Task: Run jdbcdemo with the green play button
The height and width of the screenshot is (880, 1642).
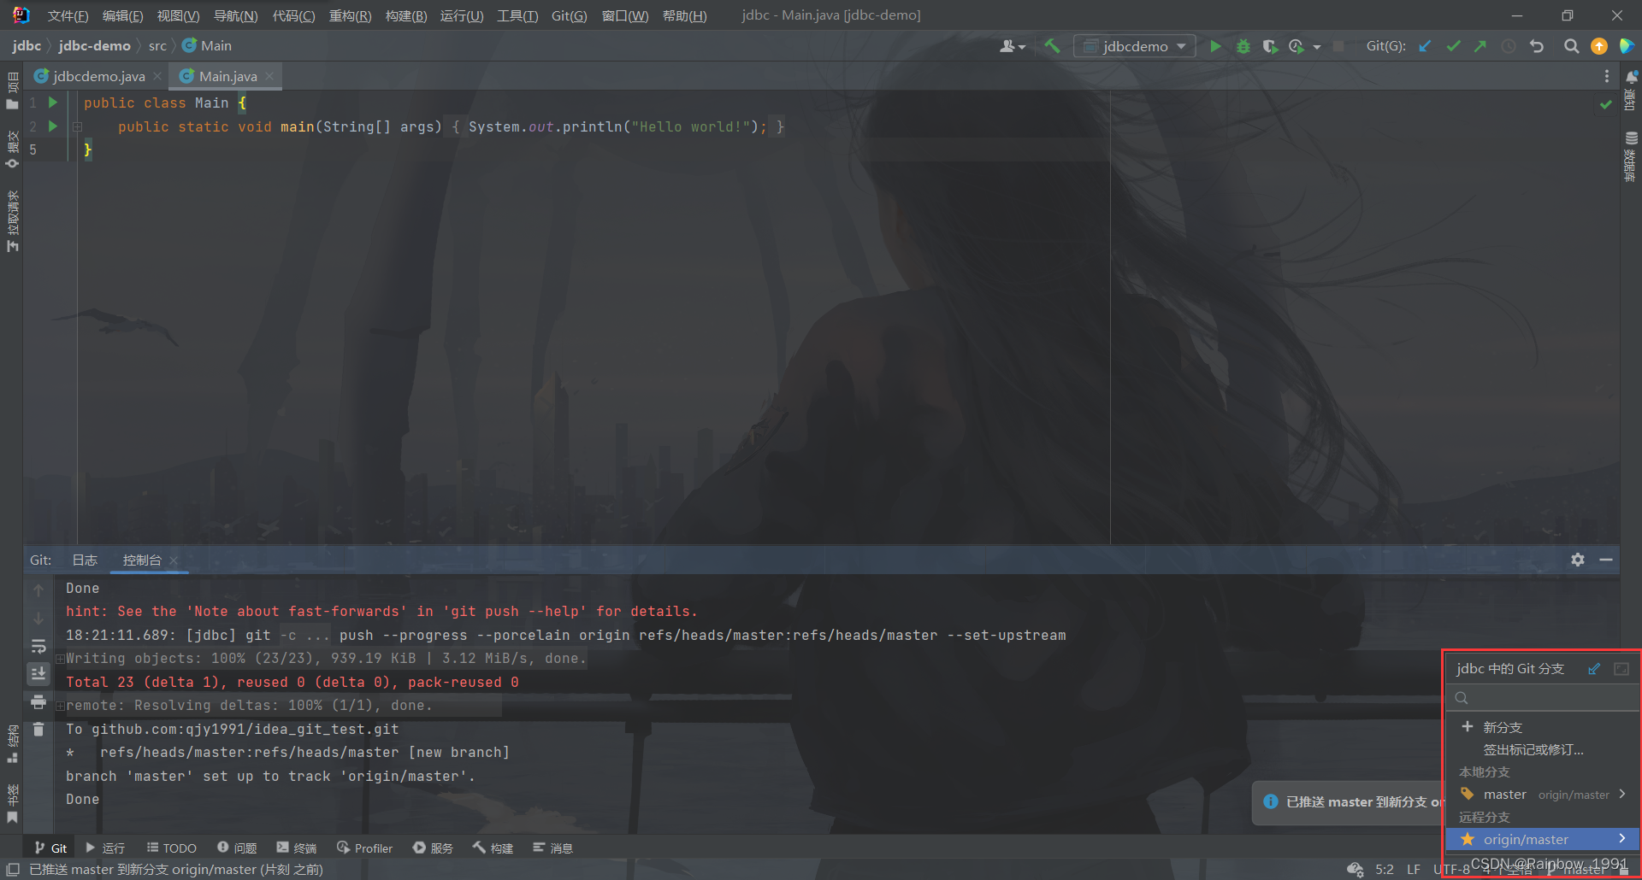Action: click(x=1215, y=46)
